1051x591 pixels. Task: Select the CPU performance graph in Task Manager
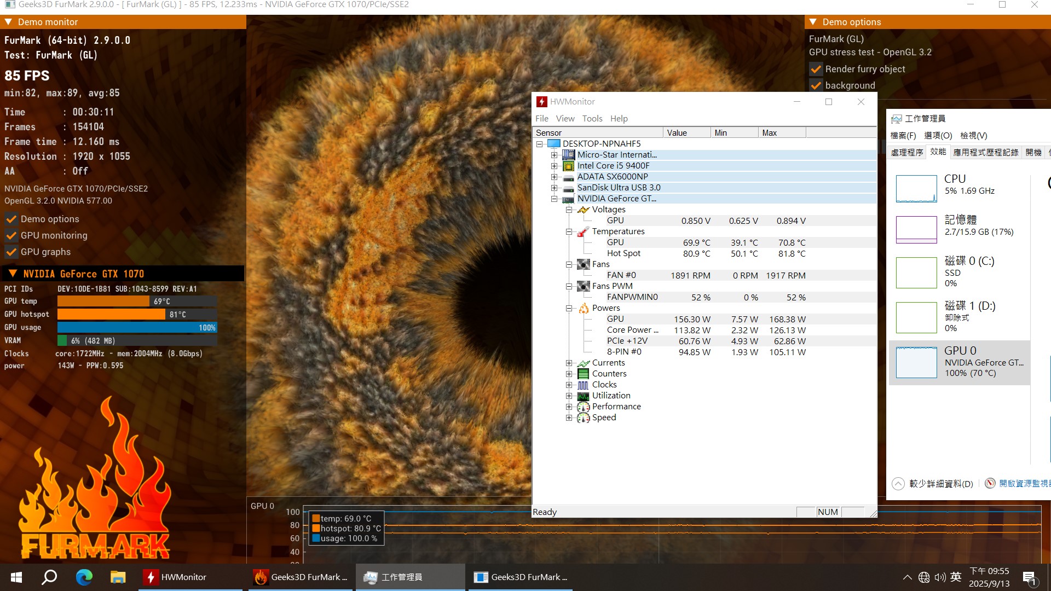coord(916,189)
